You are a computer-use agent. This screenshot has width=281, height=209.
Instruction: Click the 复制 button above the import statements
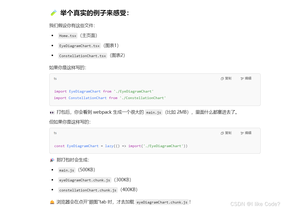(226, 78)
